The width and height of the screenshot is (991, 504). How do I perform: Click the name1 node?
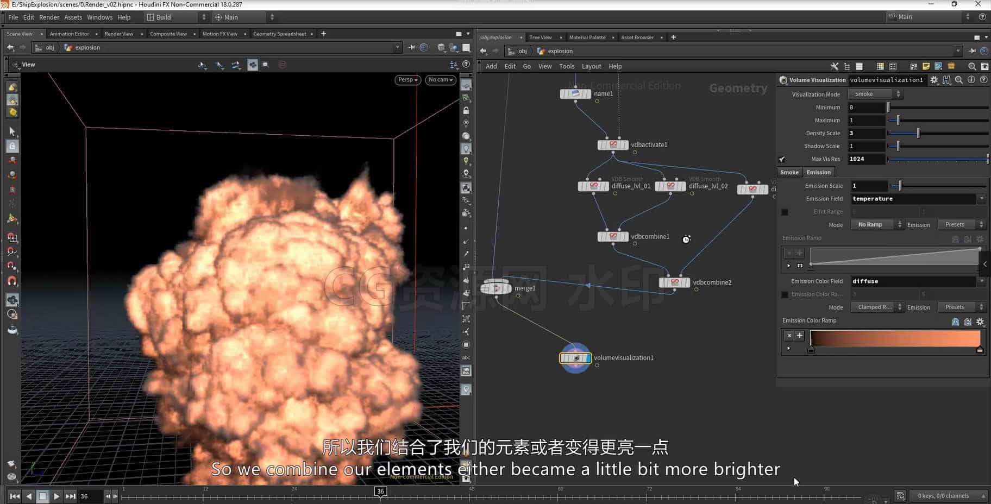[575, 94]
